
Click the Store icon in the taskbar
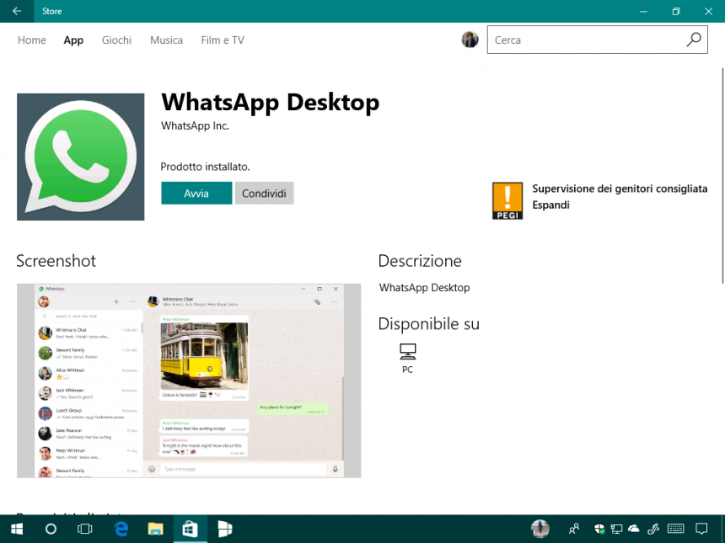click(190, 529)
